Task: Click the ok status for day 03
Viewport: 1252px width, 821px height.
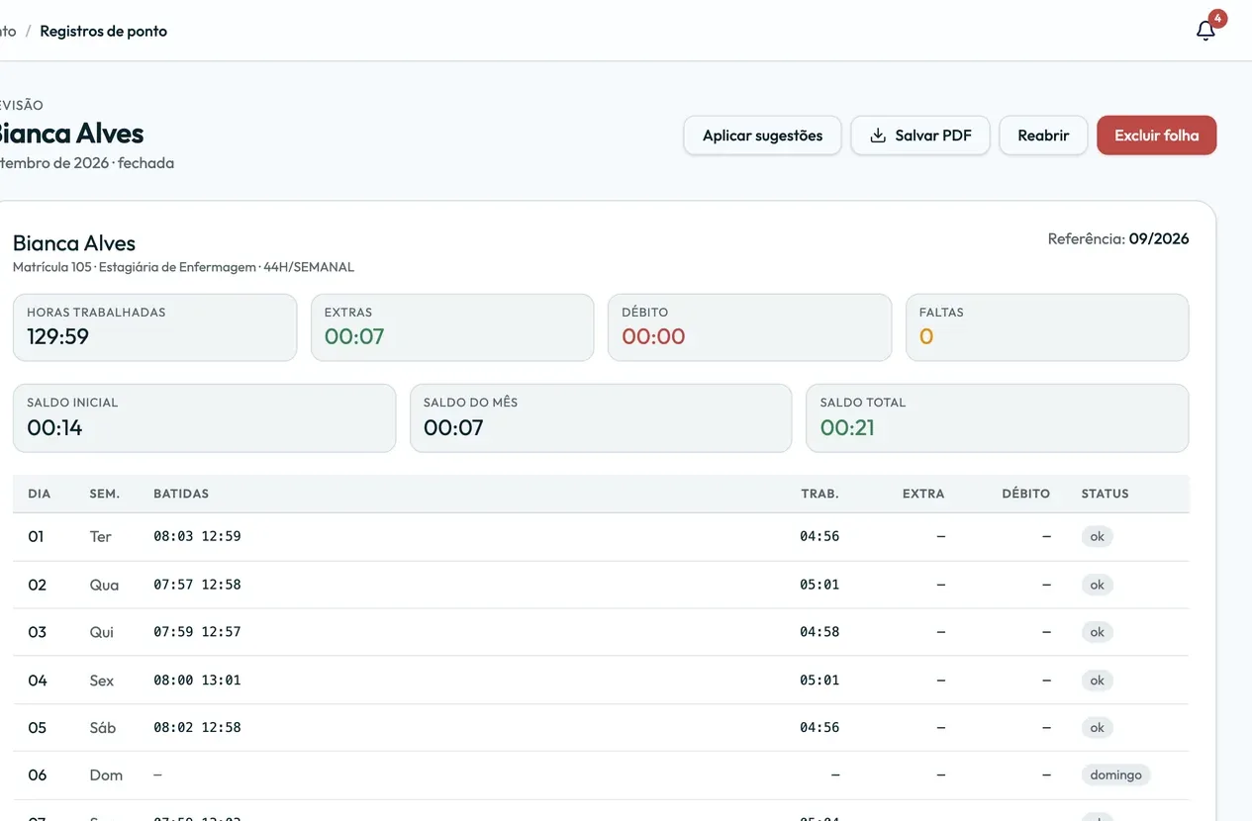Action: point(1097,632)
